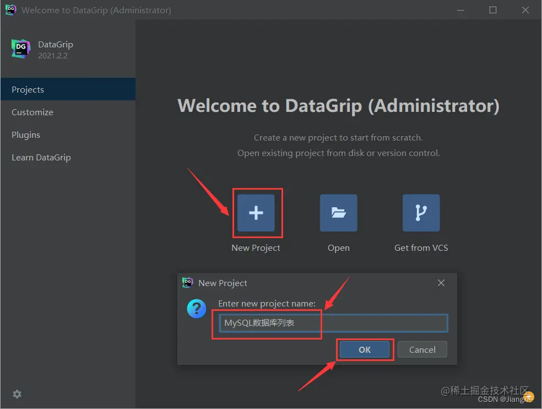Maximize the DataGrip welcome window
Image resolution: width=542 pixels, height=409 pixels.
[x=493, y=10]
